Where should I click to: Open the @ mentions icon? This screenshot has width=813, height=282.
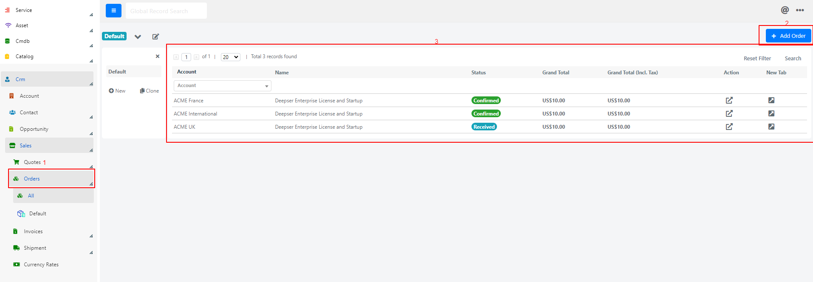pos(785,10)
